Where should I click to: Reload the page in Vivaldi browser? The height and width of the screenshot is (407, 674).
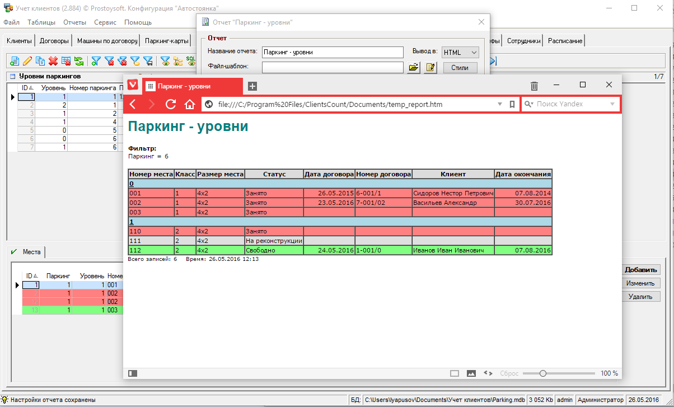click(x=171, y=104)
